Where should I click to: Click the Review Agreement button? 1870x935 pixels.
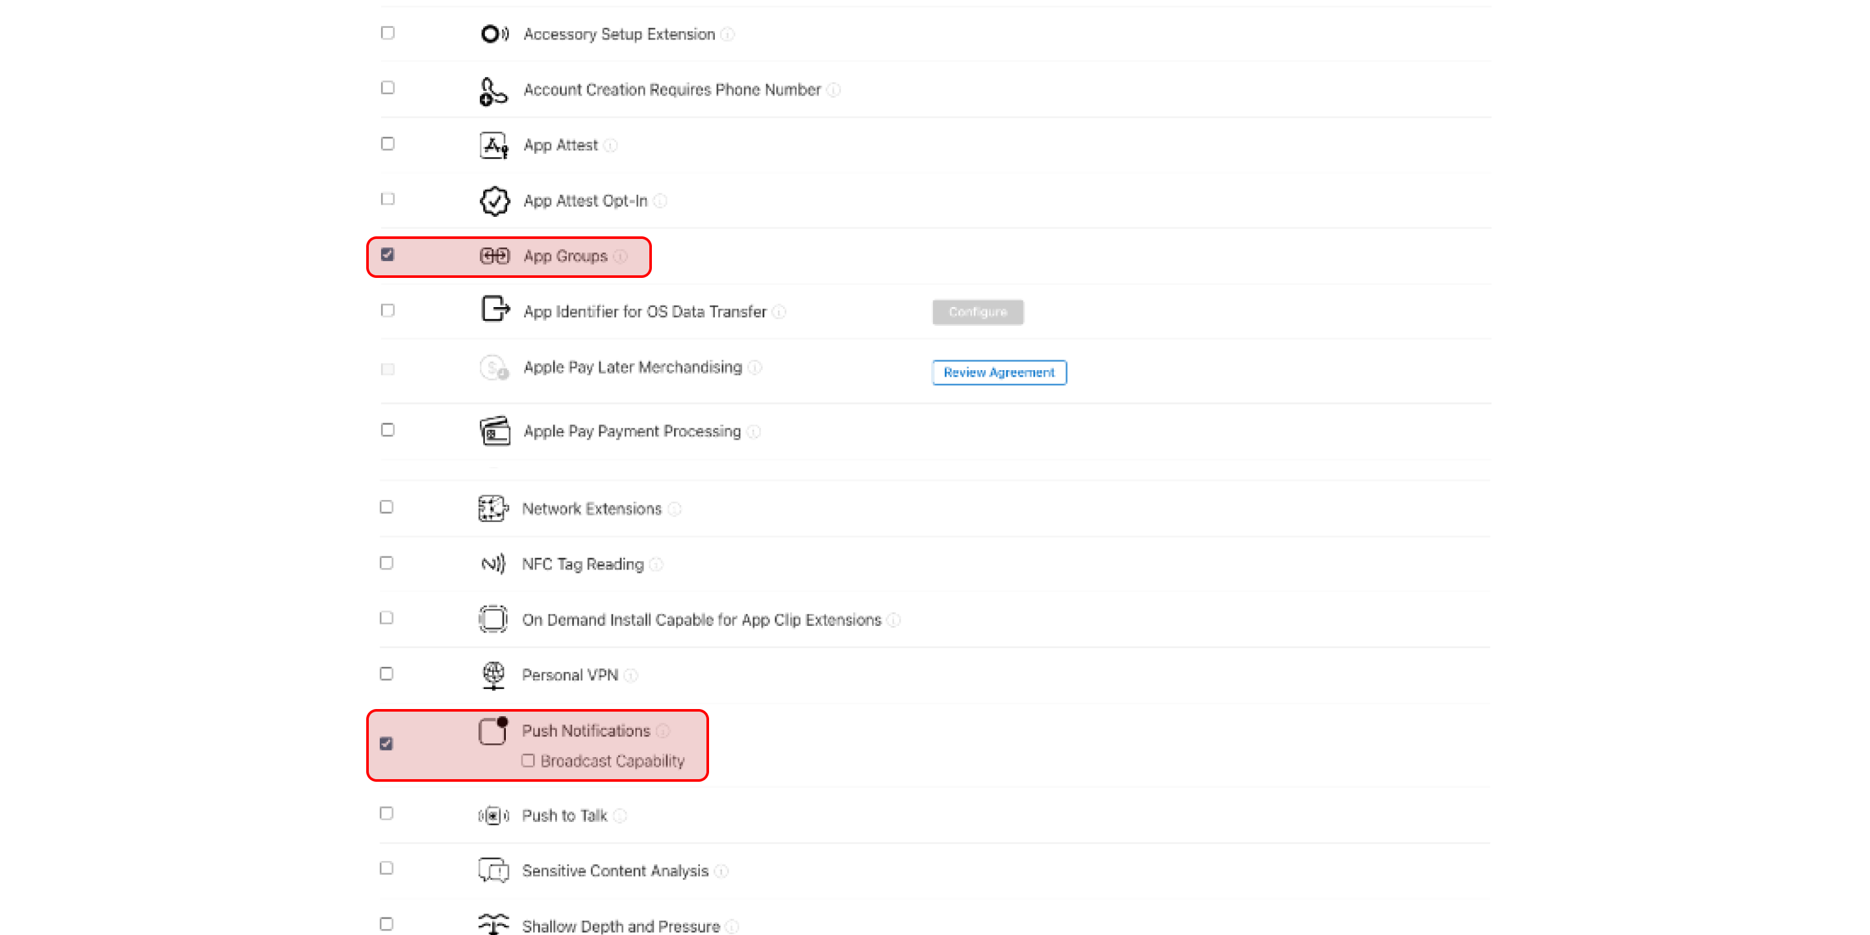(x=999, y=373)
